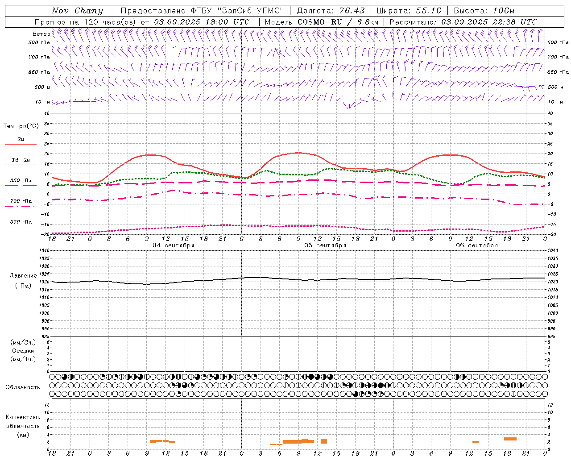Select 'Прогноз на 120 часа(ов)' forecast text
This screenshot has width=571, height=457.
pyautogui.click(x=86, y=22)
